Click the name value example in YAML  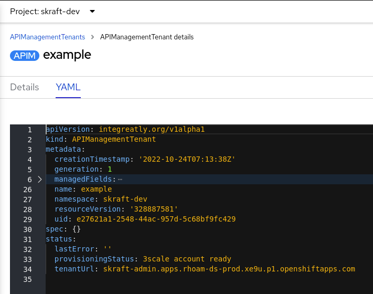(x=97, y=189)
